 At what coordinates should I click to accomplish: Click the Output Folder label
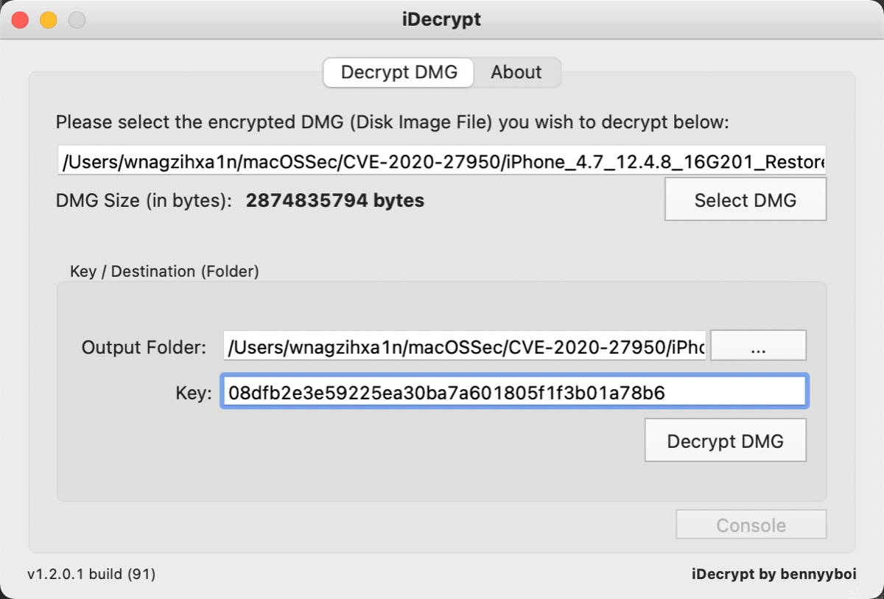pos(144,347)
